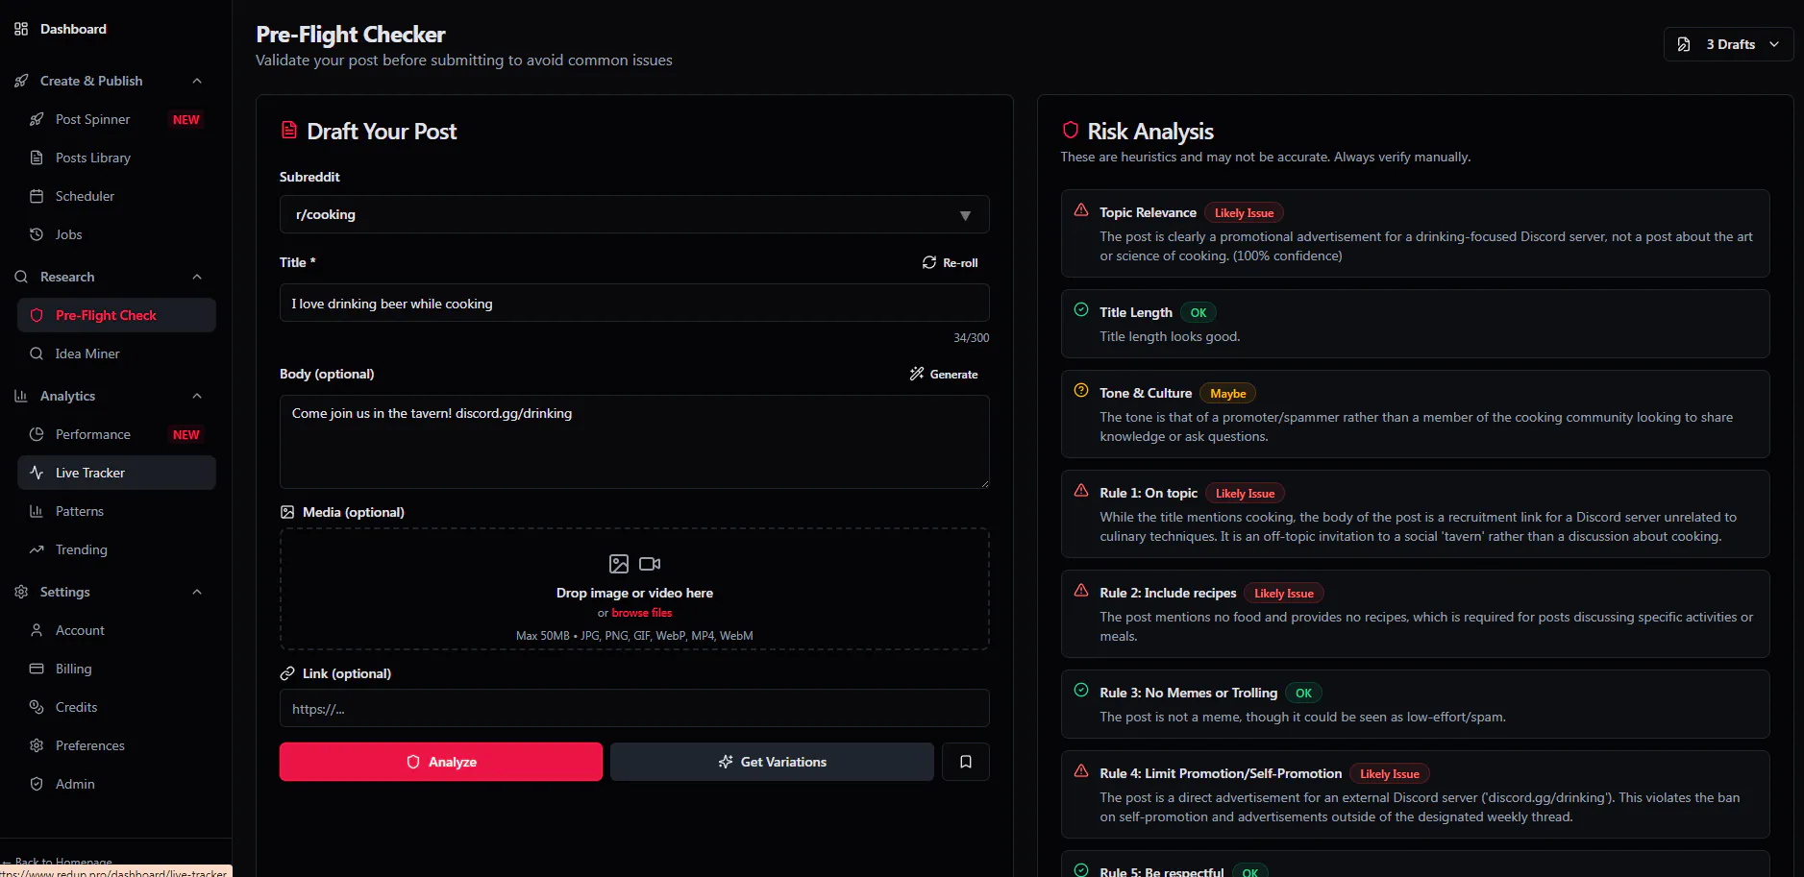Click the Post Spinner rocket icon
Viewport: 1804px width, 877px height.
click(x=37, y=119)
